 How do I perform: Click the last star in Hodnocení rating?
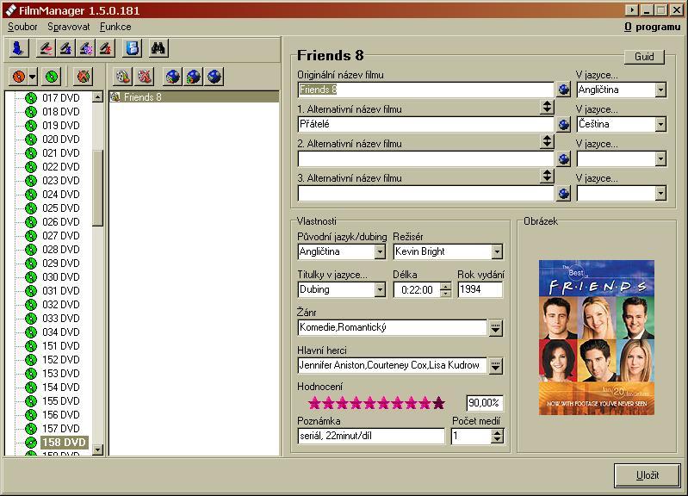coord(439,403)
